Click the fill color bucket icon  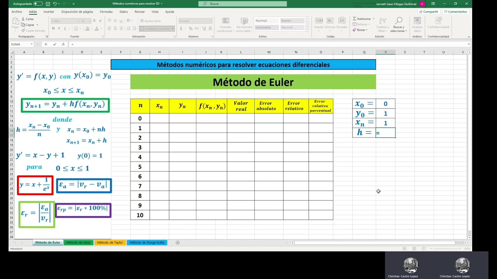87,28
